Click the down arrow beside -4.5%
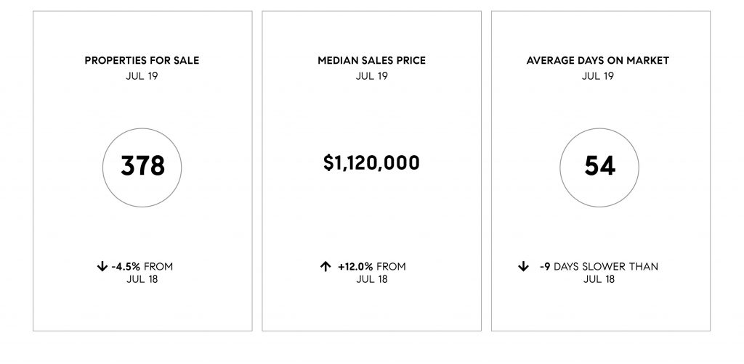This screenshot has height=364, width=744. pyautogui.click(x=102, y=267)
